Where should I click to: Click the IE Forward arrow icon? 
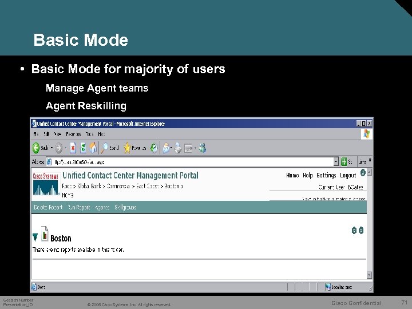58,148
